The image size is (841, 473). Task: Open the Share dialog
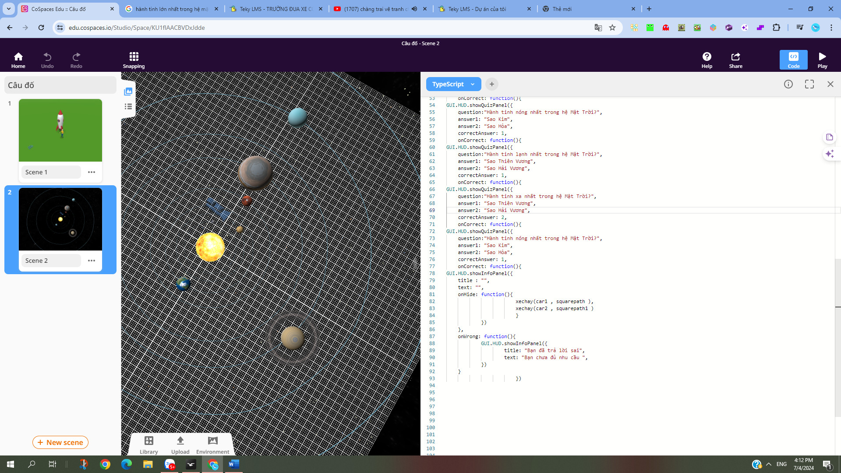tap(735, 60)
